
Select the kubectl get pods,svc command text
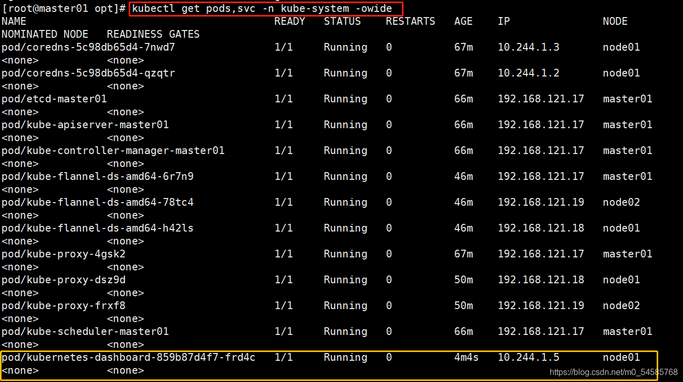pyautogui.click(x=262, y=9)
